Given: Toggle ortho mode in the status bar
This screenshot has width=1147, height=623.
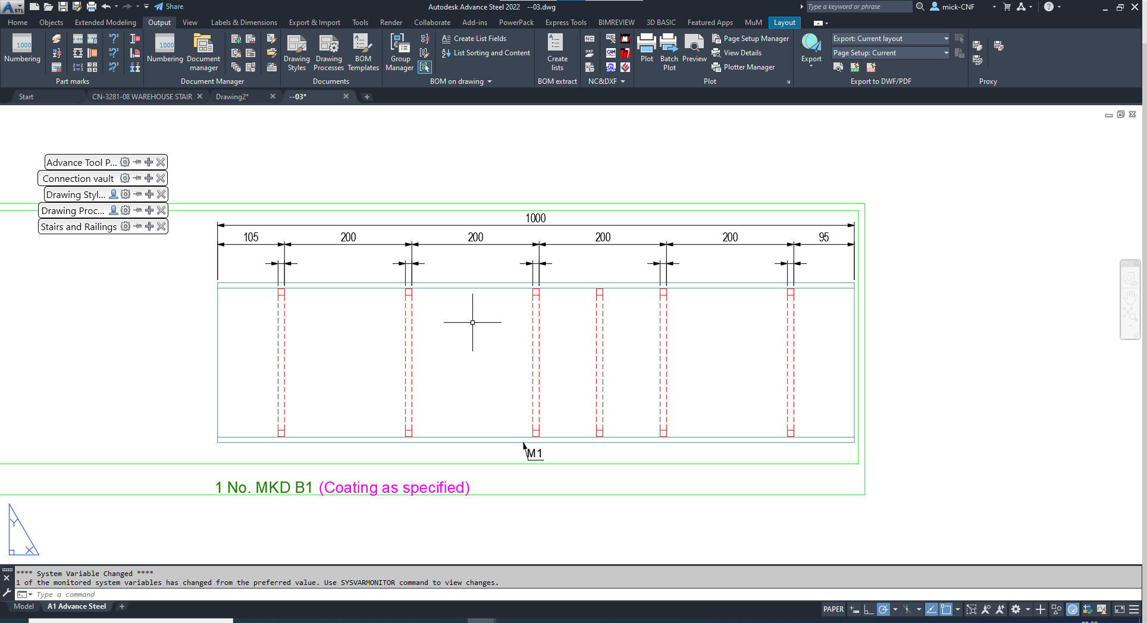Looking at the screenshot, I should [x=869, y=609].
